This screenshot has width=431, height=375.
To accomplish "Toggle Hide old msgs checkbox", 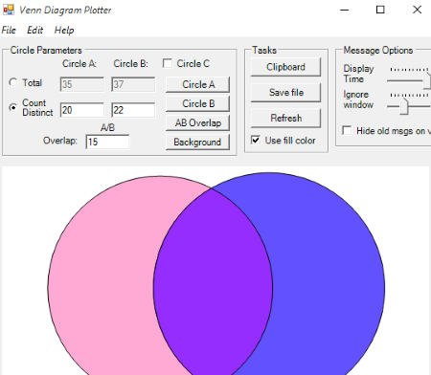I will click(x=347, y=130).
